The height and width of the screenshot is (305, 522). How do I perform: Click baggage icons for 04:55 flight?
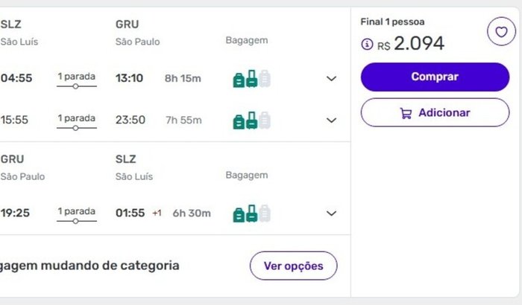(x=251, y=78)
